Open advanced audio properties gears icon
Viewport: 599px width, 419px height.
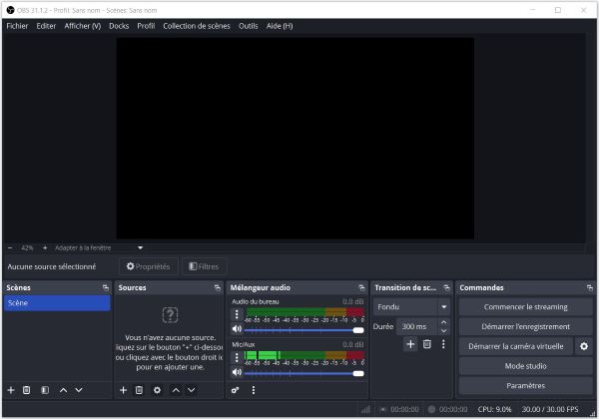pos(235,390)
